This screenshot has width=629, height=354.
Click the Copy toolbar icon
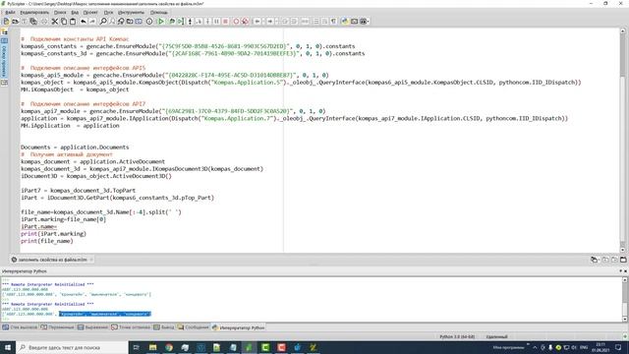[x=64, y=22]
